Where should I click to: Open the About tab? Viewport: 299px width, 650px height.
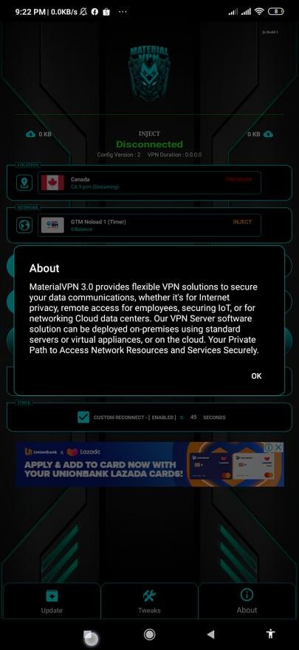(247, 603)
